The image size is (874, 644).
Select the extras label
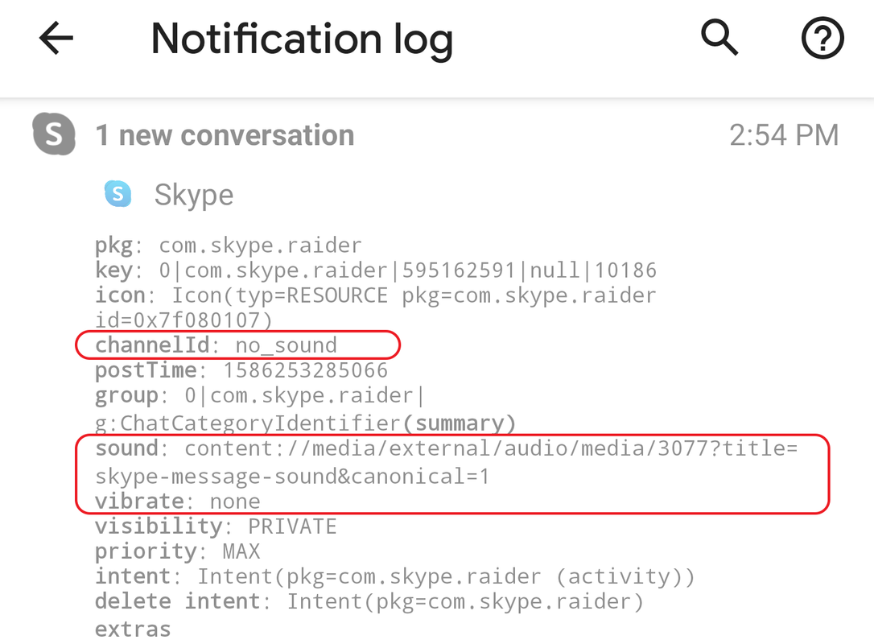point(133,629)
